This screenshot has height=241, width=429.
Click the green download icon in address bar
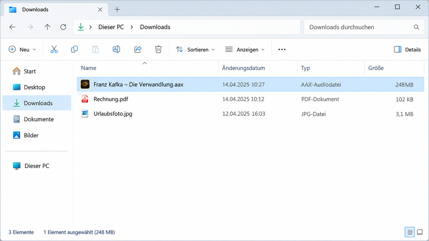click(x=81, y=27)
